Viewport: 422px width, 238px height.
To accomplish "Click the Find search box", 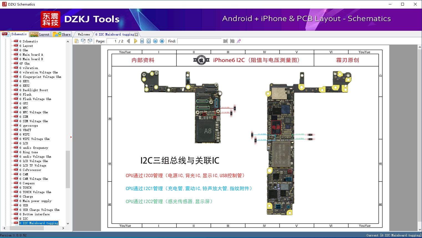I will [200, 41].
